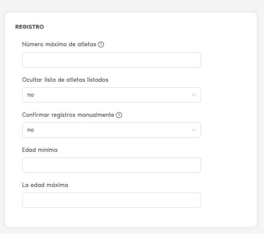
Task: Click help icon beside Número máximo de atletas
Action: point(101,44)
